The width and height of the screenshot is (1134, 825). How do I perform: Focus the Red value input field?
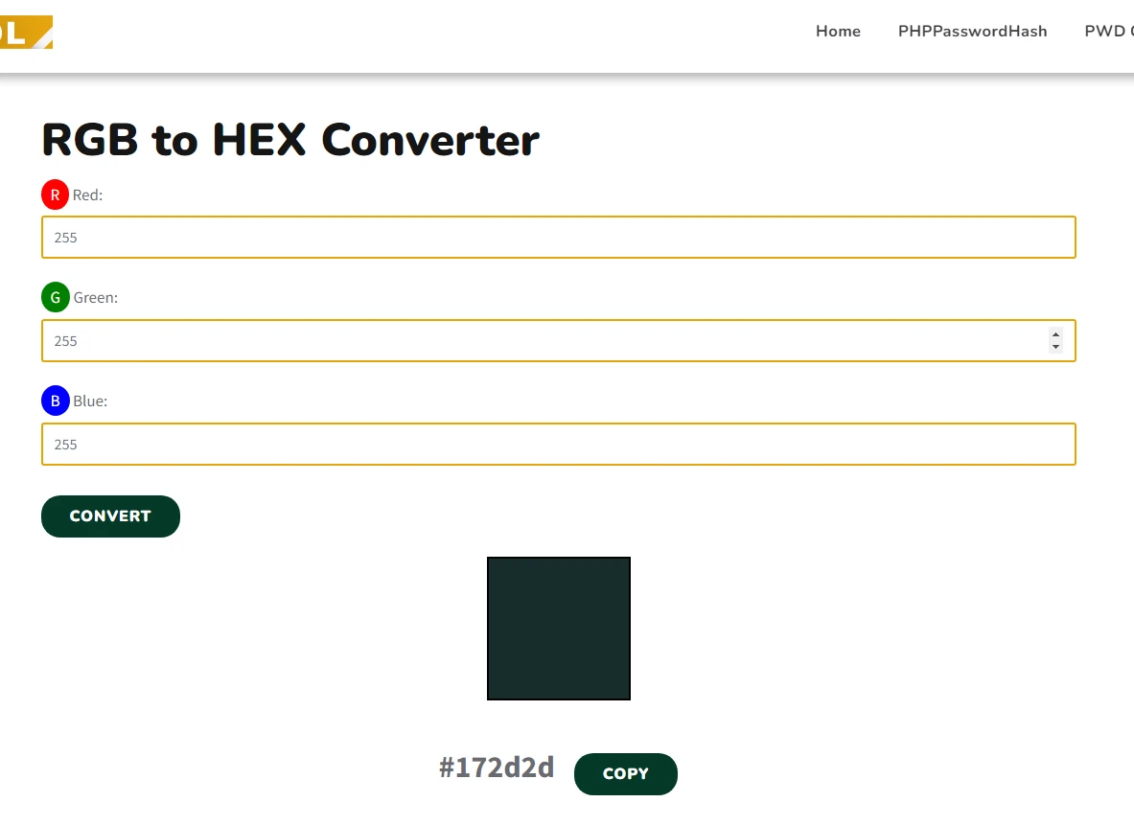pyautogui.click(x=558, y=238)
